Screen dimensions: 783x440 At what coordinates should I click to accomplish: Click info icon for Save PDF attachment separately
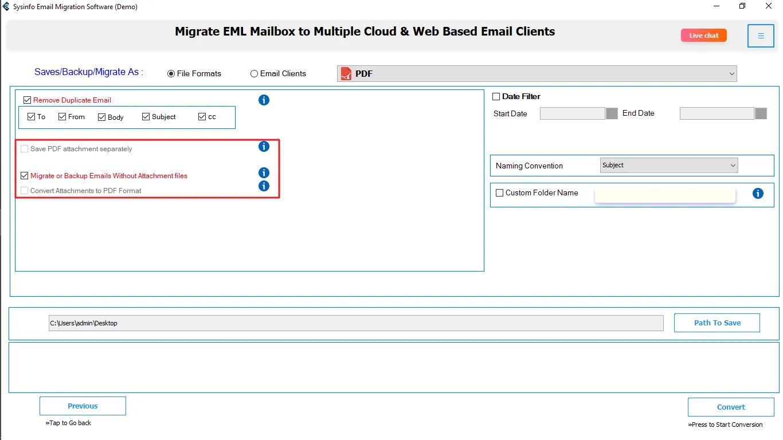[x=264, y=146]
